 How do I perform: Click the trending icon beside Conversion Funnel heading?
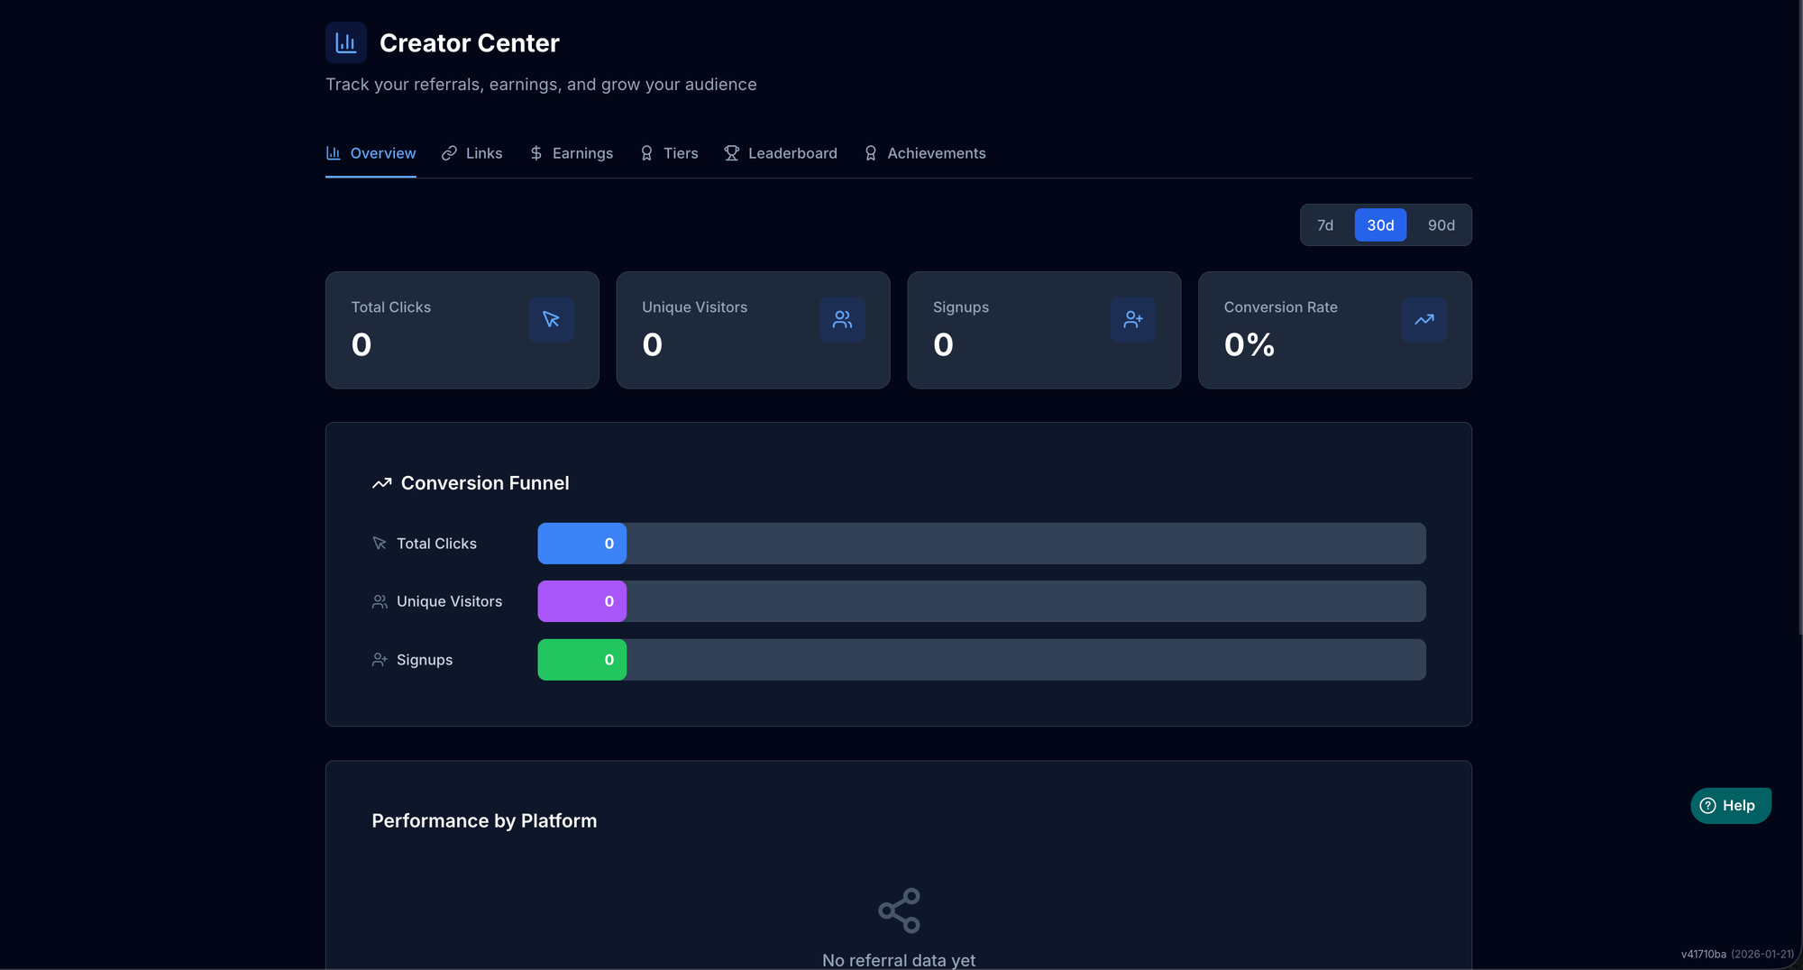381,483
